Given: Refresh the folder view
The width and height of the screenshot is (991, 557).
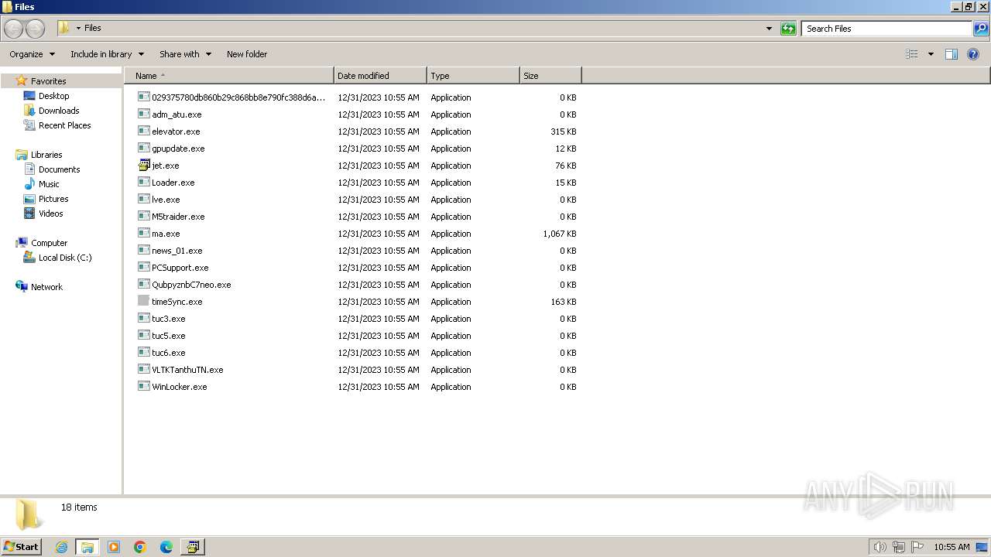Looking at the screenshot, I should click(788, 29).
